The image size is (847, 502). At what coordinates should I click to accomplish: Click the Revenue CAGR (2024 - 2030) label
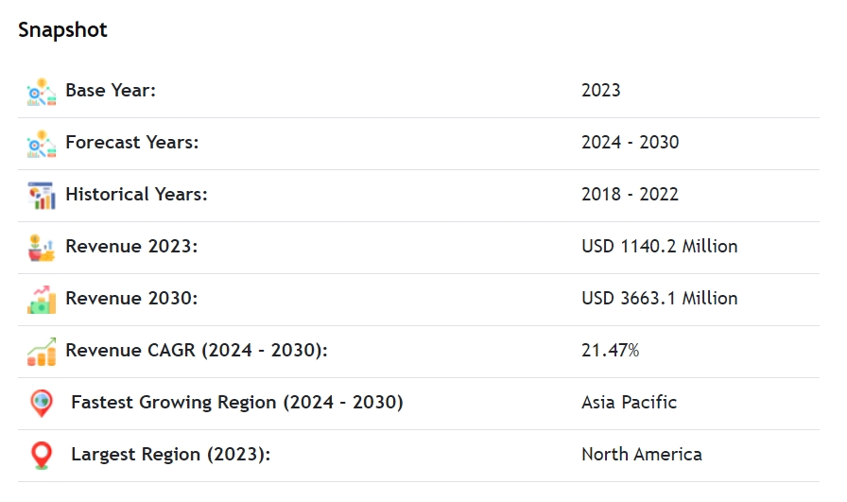[197, 351]
